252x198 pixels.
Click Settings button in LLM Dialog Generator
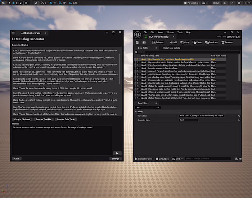pos(116,159)
